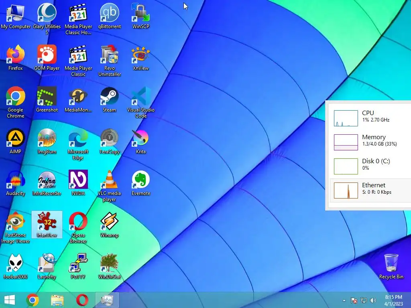Open Evernote desktop shortcut
The height and width of the screenshot is (308, 411).
(141, 183)
